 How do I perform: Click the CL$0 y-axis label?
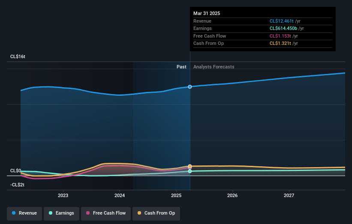click(x=16, y=171)
